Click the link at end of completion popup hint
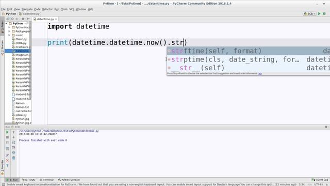The width and height of the screenshot is (330, 186). (x=260, y=73)
